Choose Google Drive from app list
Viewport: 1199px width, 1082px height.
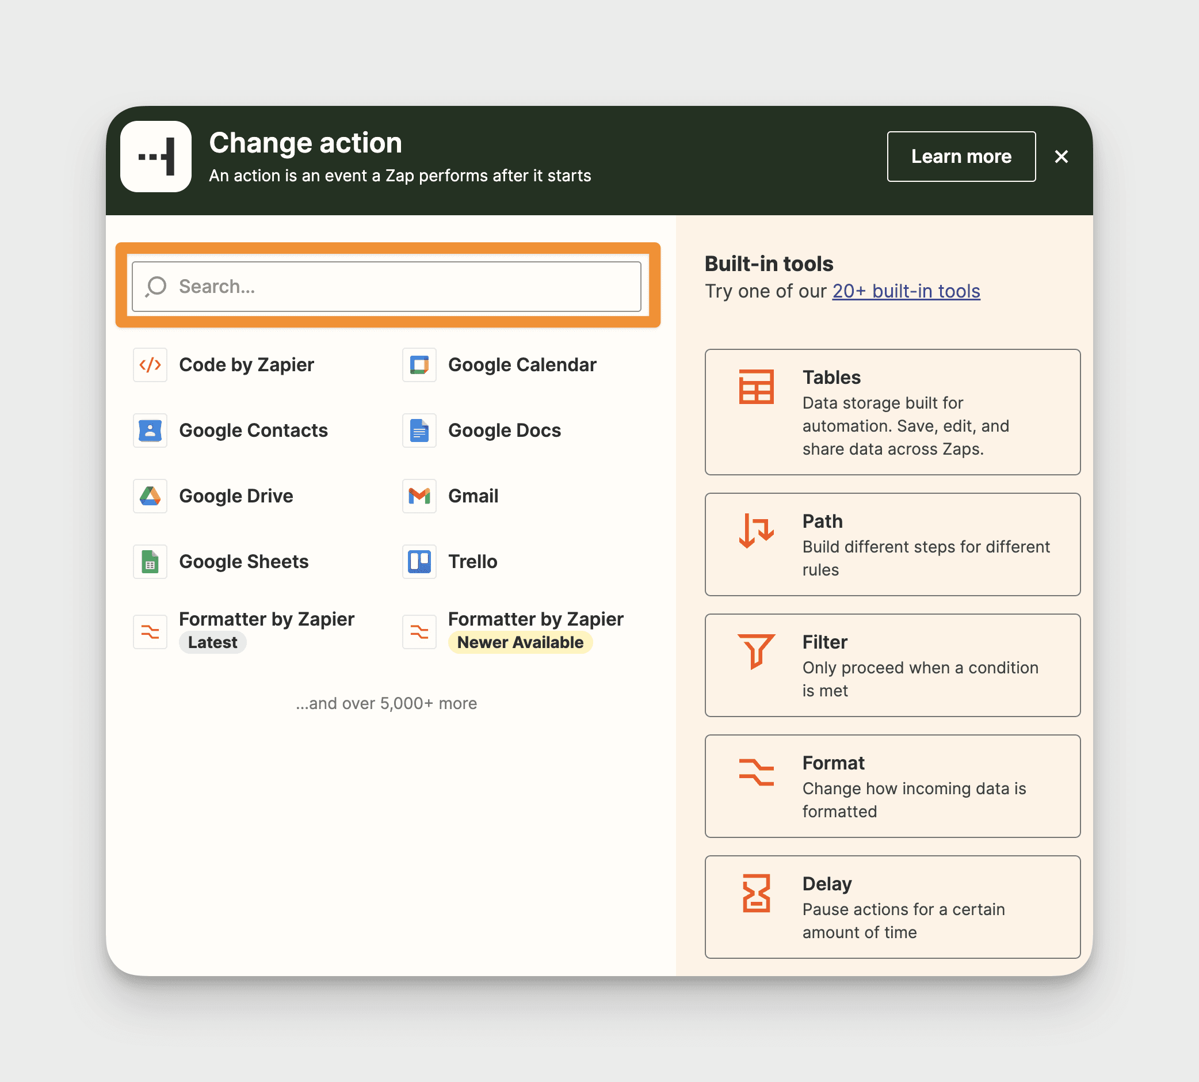[236, 496]
